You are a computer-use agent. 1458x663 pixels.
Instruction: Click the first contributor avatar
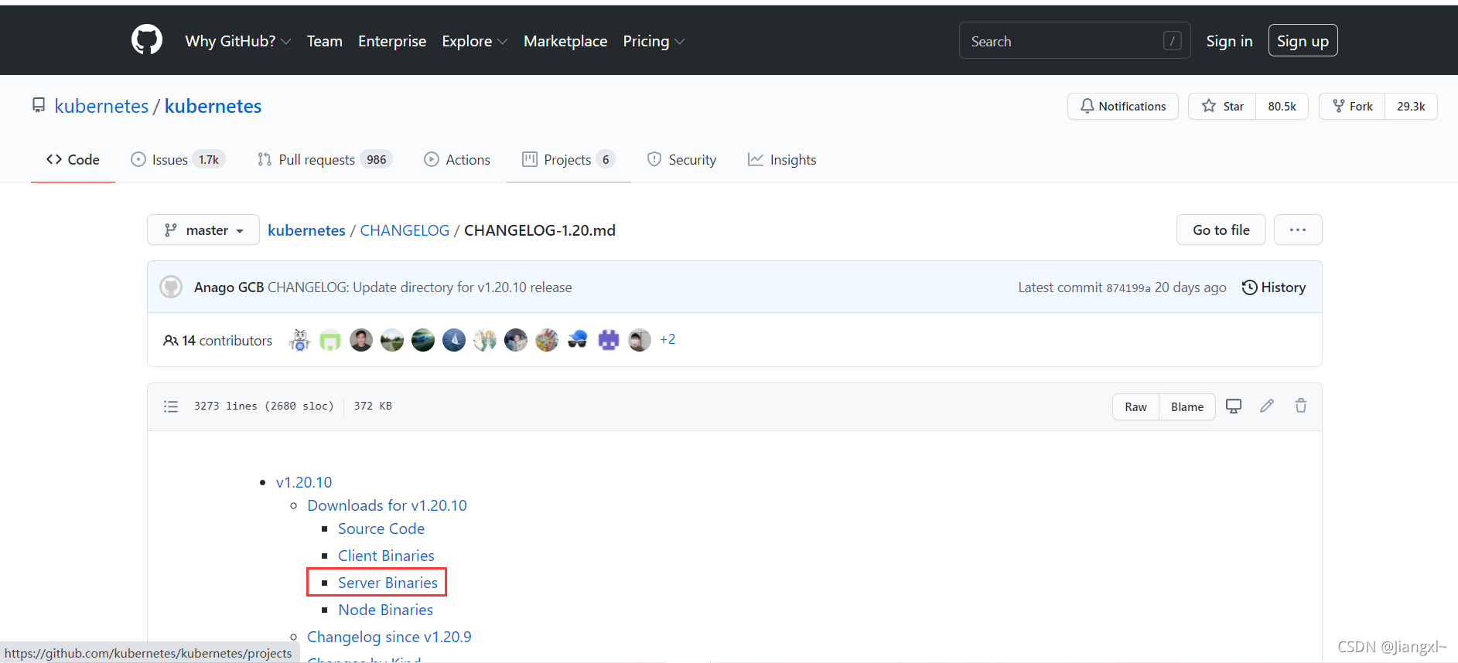(299, 340)
